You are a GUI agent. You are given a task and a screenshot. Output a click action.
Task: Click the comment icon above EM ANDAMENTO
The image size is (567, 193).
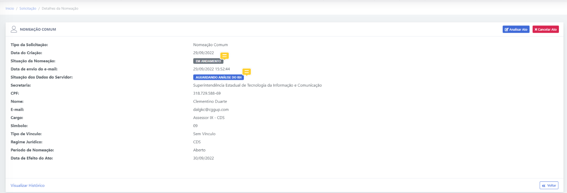pos(225,56)
